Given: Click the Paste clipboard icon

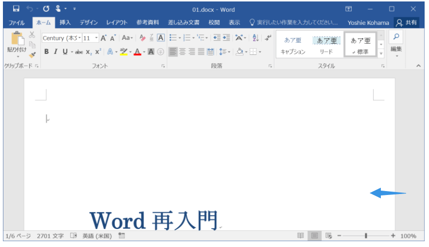Looking at the screenshot, I should point(17,38).
